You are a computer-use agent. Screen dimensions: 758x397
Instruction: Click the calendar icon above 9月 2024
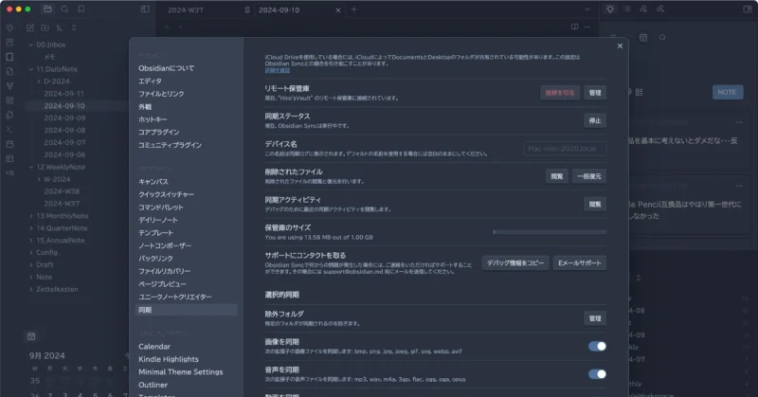point(31,336)
